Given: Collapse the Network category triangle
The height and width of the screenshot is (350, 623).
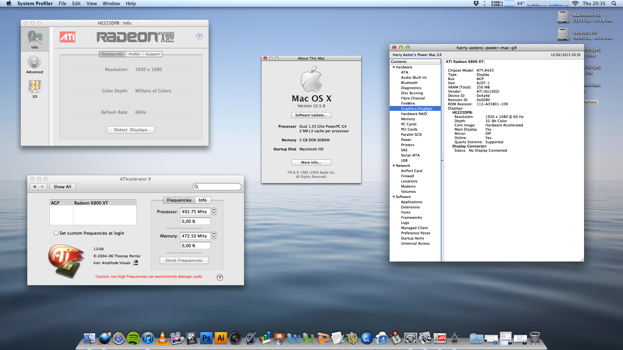Looking at the screenshot, I should coord(394,166).
